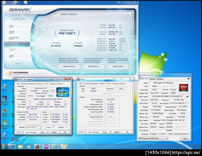Toggle the PhysX checkbox in GPU-Z
This screenshot has width=202, height=156.
coord(167,134)
